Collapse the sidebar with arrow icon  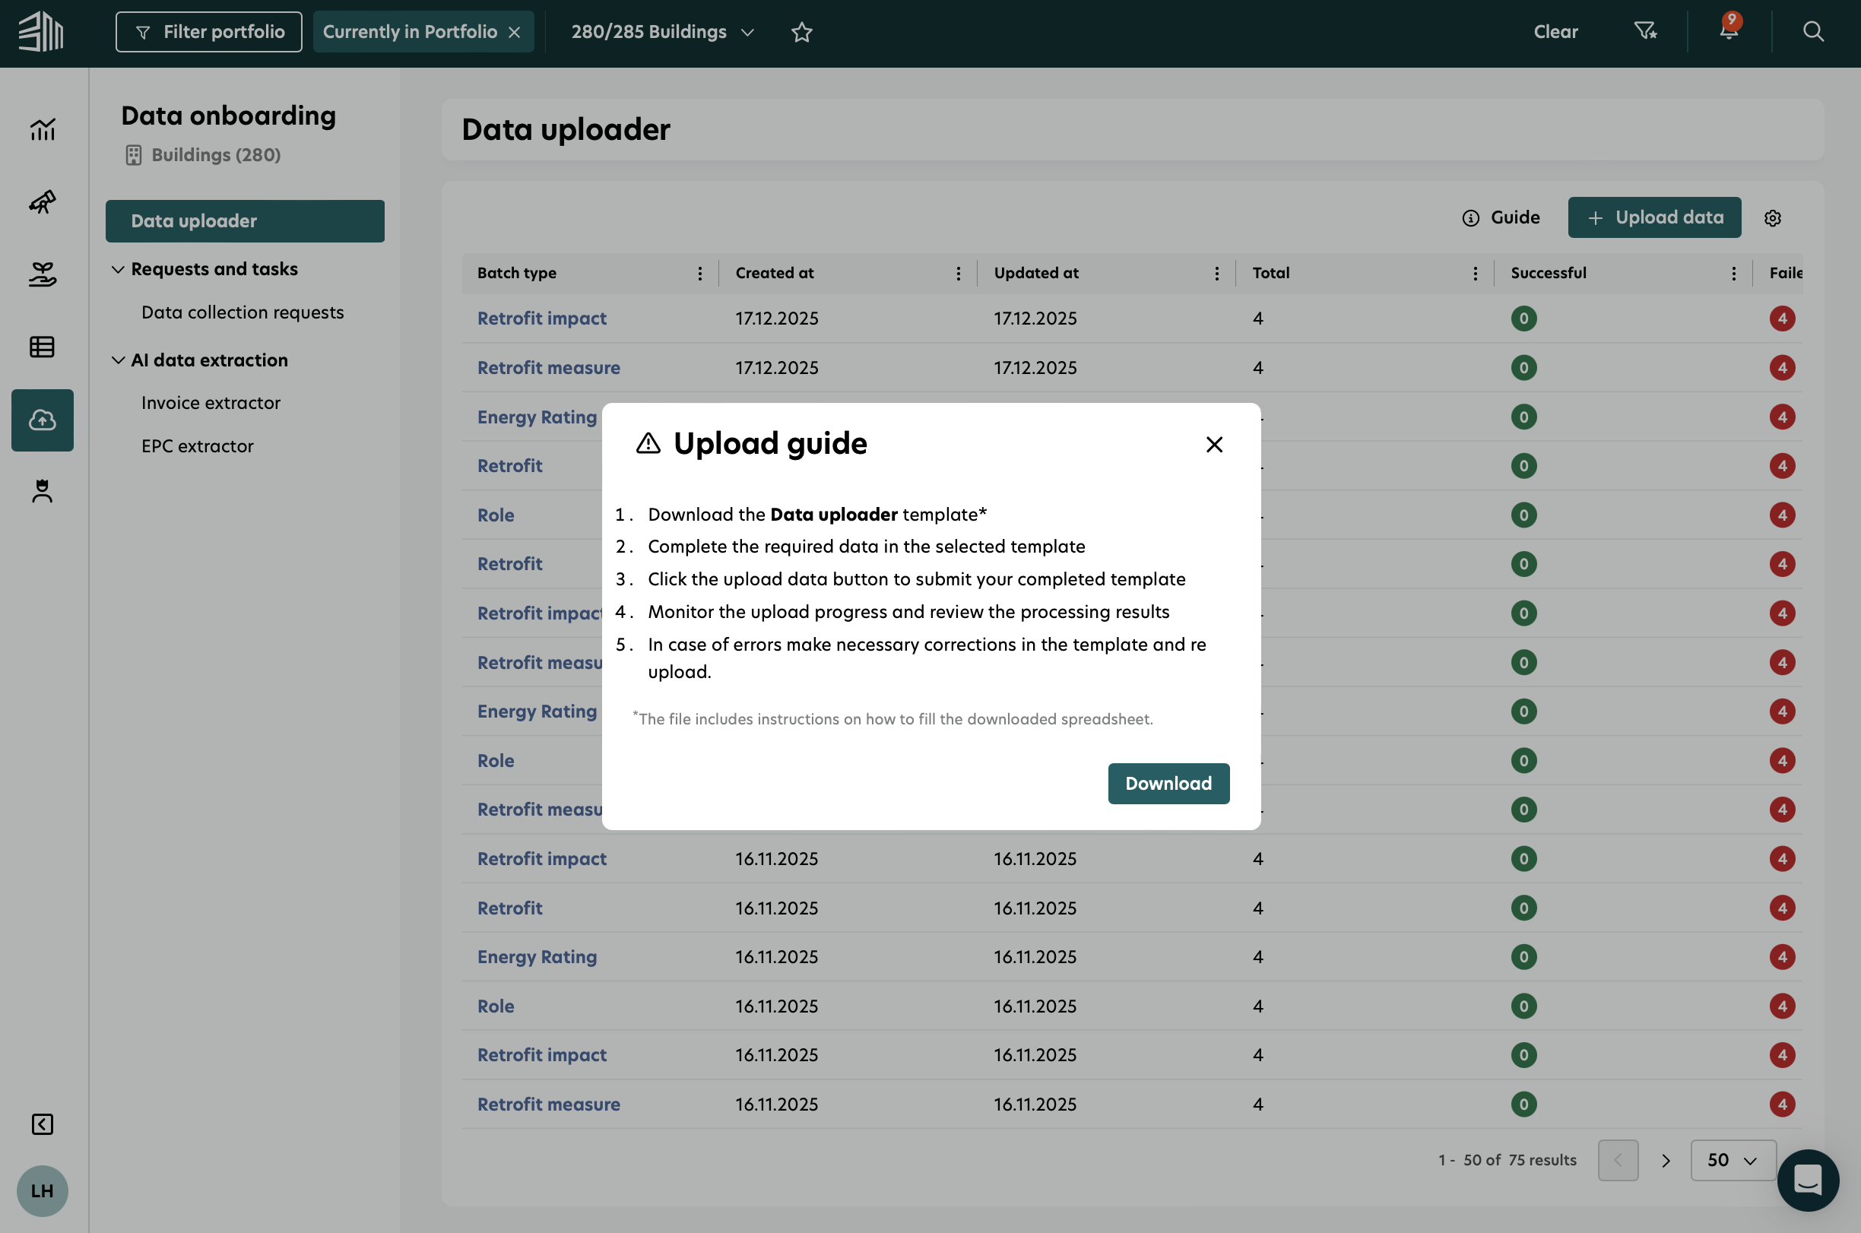pos(43,1124)
